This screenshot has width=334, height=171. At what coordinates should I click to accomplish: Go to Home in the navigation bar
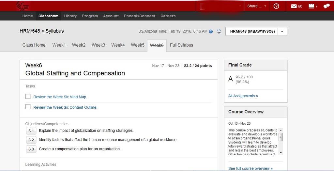[x=28, y=16]
